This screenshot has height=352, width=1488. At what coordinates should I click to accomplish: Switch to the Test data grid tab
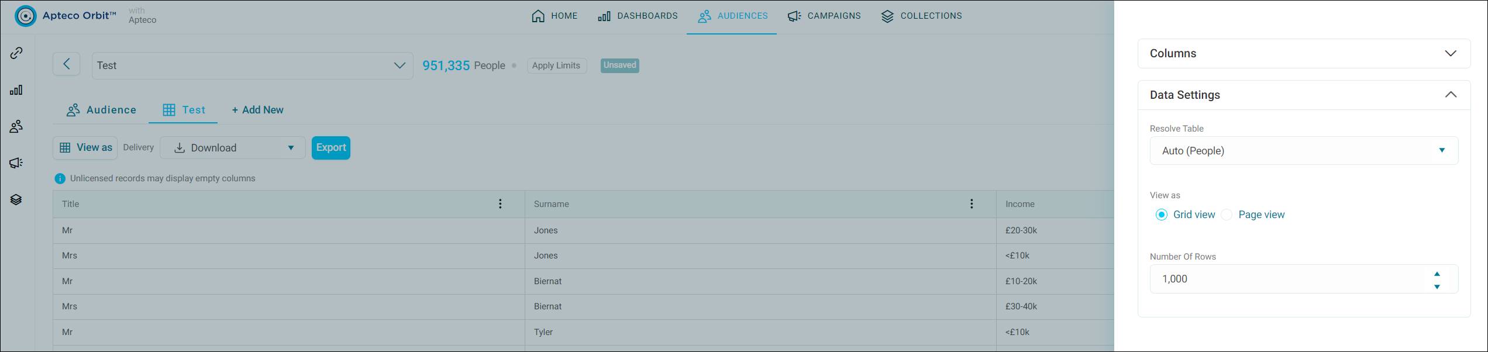pyautogui.click(x=184, y=110)
